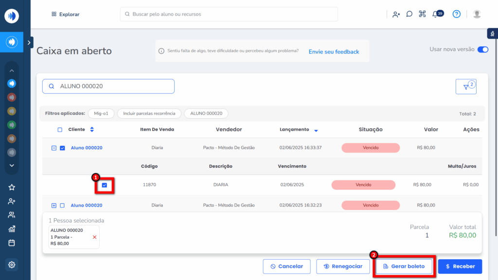Open the filter funnel button
This screenshot has height=280, width=498.
[466, 87]
